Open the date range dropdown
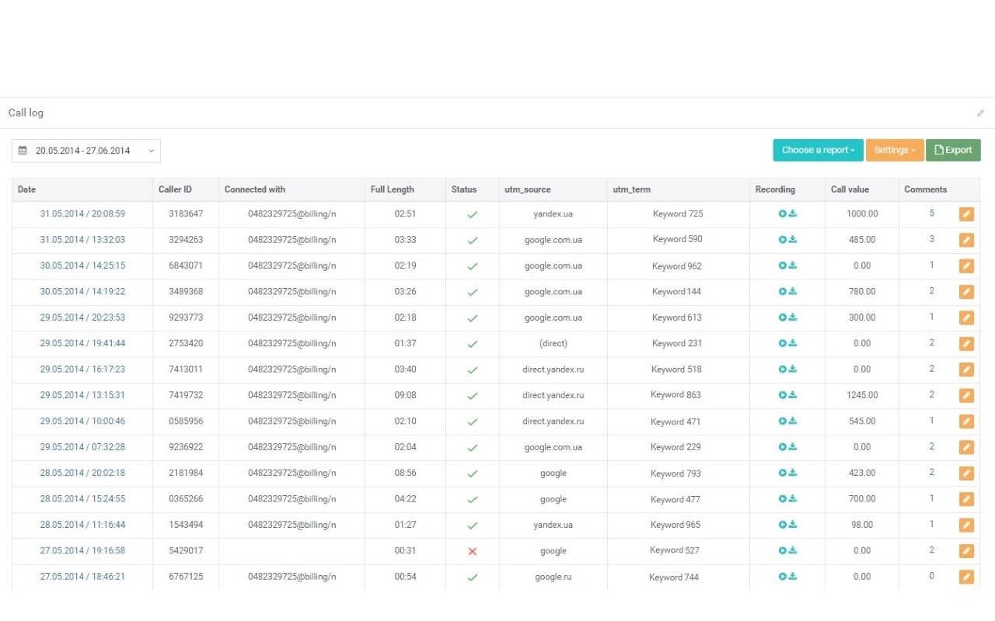The width and height of the screenshot is (995, 621). coord(151,150)
